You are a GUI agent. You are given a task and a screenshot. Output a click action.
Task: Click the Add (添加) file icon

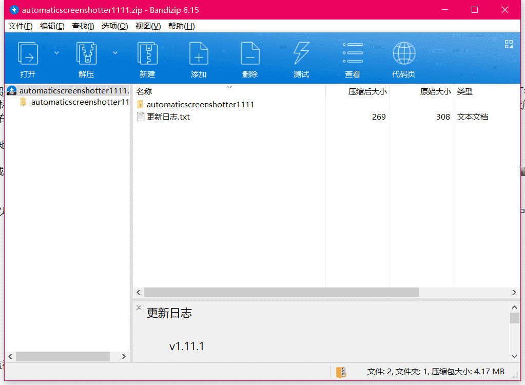click(199, 53)
